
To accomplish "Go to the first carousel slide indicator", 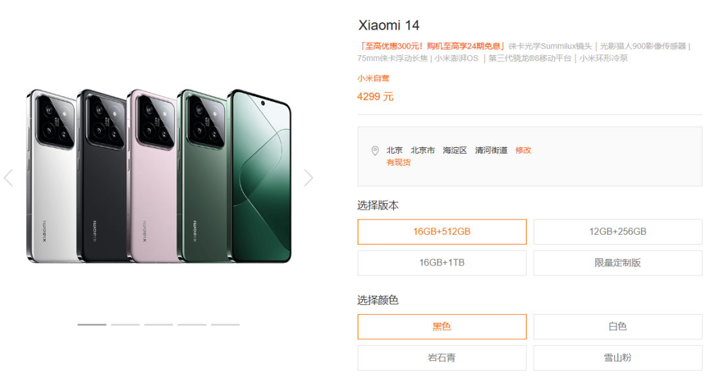I will click(x=92, y=325).
